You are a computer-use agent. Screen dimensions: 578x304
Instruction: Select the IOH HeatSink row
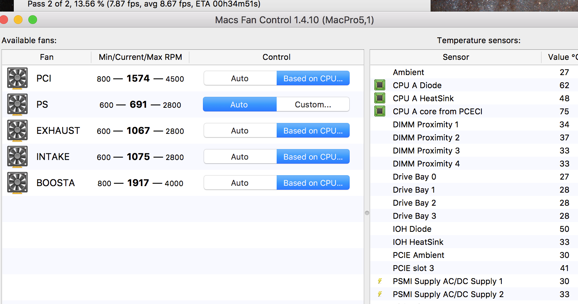(x=474, y=242)
